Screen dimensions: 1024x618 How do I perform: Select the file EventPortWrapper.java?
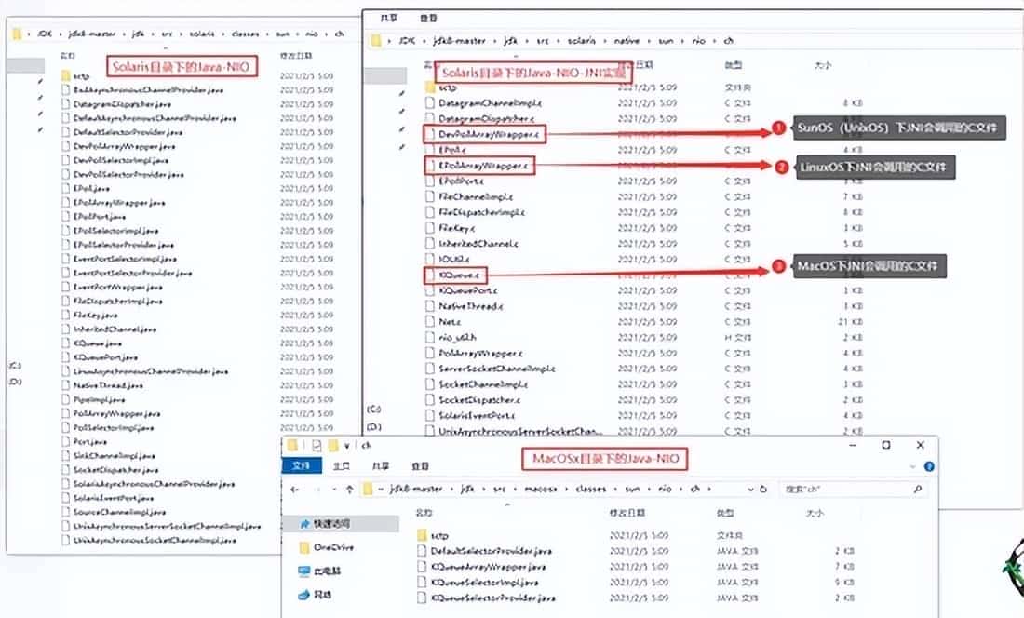[117, 287]
